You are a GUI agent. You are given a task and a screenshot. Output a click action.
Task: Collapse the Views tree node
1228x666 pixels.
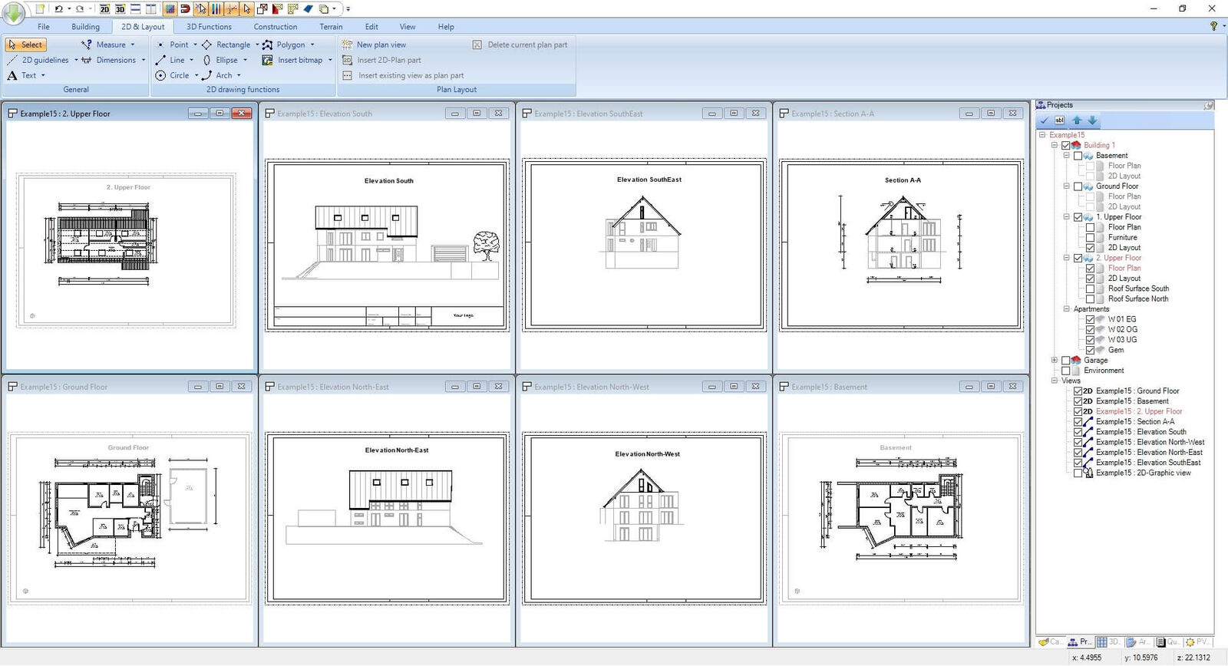[x=1055, y=381]
